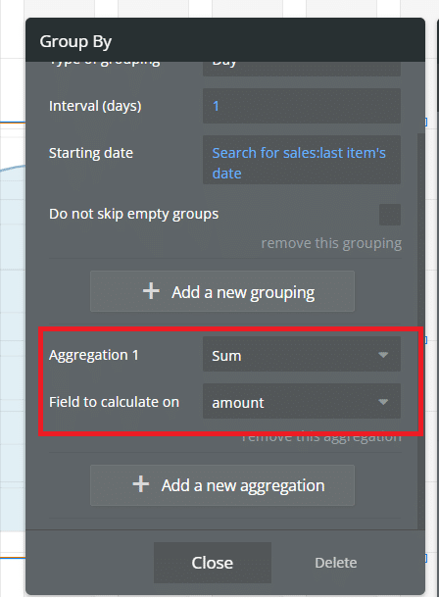Click the plus icon beside Add a new aggregation
This screenshot has width=439, height=599.
tap(141, 484)
